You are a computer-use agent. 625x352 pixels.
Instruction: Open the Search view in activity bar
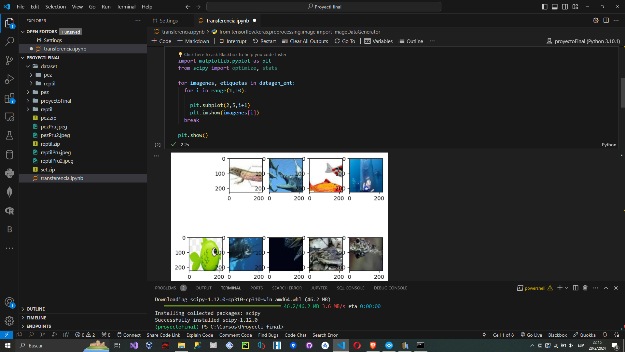[9, 41]
